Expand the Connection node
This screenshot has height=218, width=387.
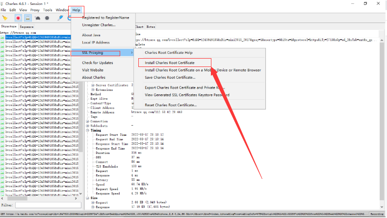[x=87, y=121]
